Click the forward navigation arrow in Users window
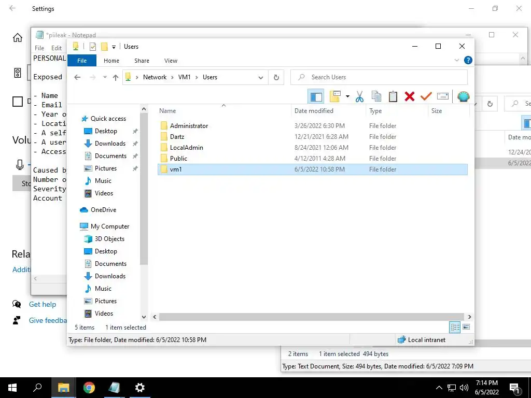Screen dimensions: 531x398 [x=92, y=77]
